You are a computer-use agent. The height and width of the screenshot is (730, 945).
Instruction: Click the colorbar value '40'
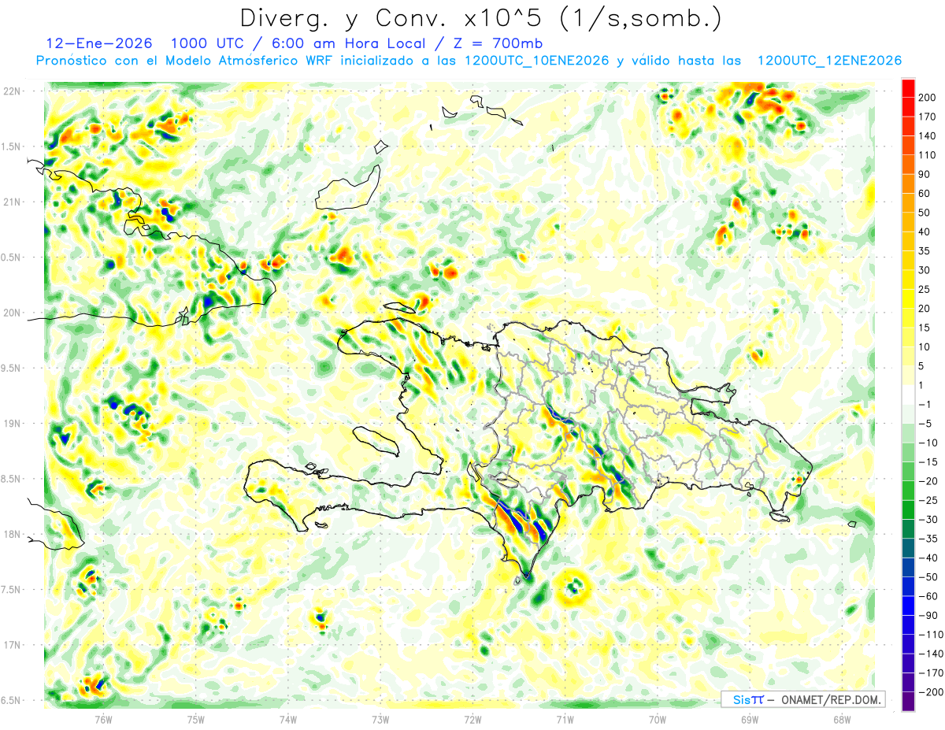pos(925,232)
